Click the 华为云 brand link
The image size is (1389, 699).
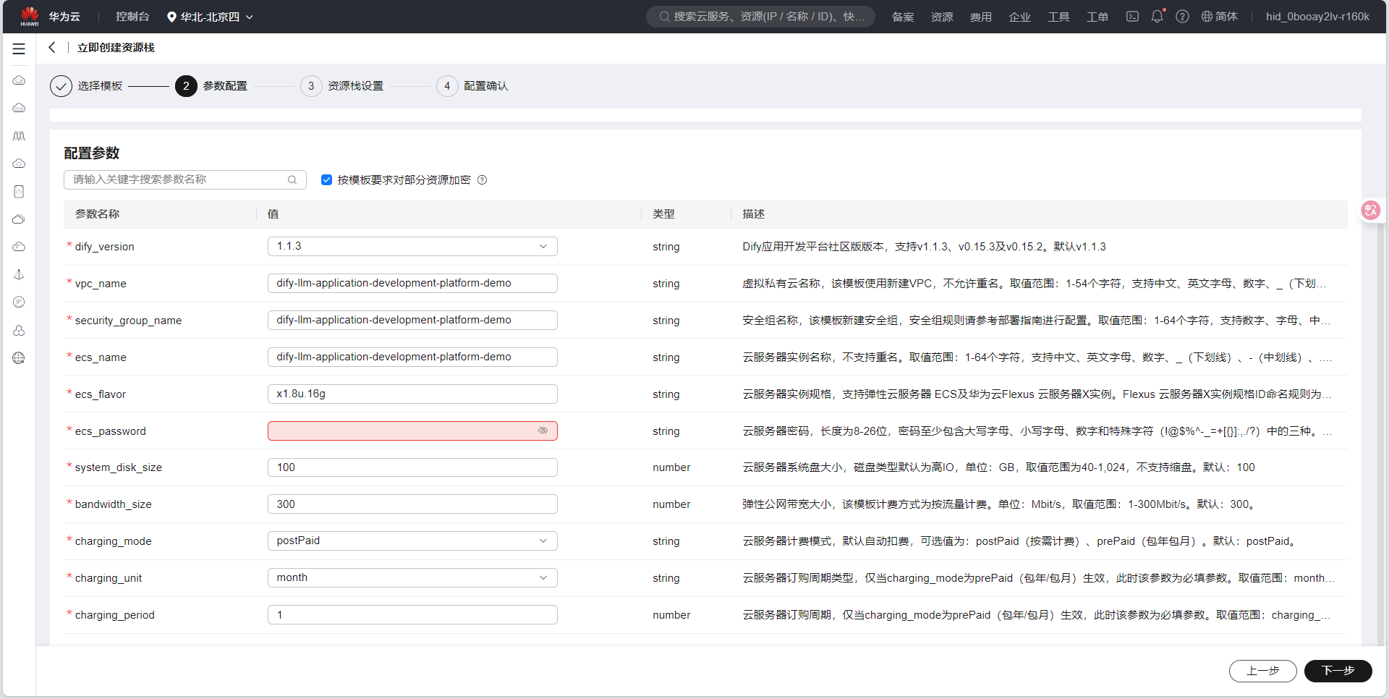click(x=64, y=17)
